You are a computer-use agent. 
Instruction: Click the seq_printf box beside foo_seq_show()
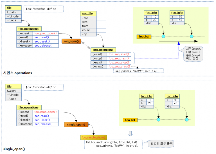point(138,71)
